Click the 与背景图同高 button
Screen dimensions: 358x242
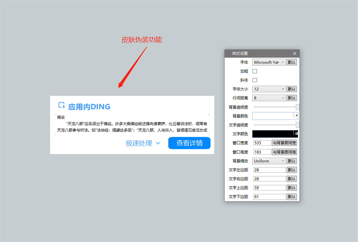285,152
